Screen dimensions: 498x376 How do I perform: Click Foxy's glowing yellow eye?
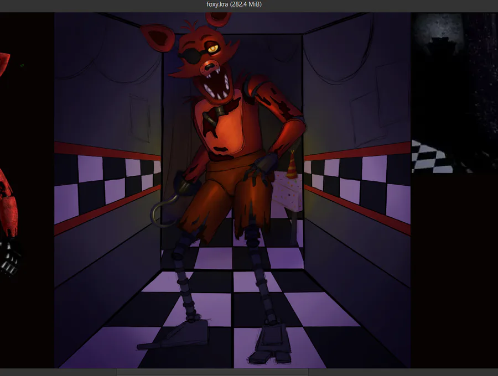[x=213, y=49]
